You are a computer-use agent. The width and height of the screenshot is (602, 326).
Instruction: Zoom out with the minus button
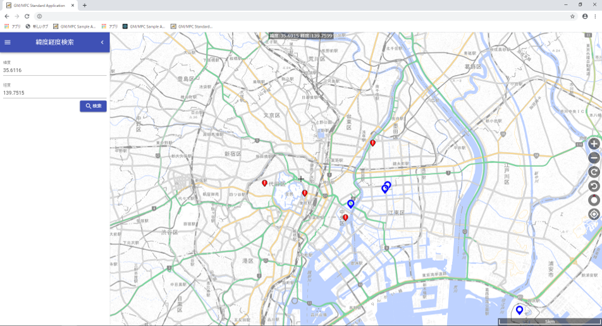coord(594,158)
